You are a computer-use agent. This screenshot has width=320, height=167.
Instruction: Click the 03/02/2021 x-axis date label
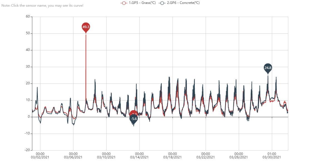click(40, 157)
